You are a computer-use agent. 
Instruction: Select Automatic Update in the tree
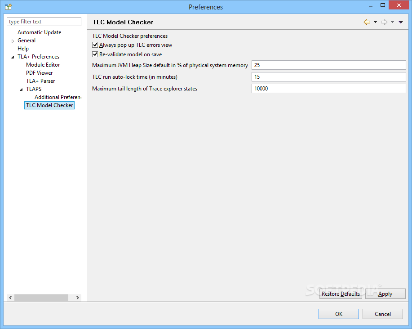tap(40, 32)
